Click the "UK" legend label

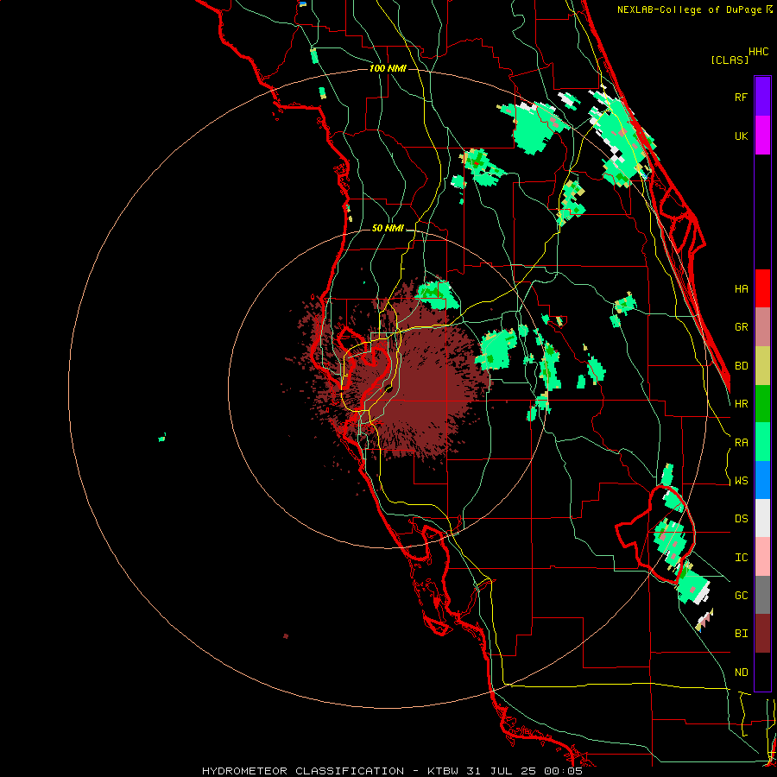click(741, 136)
